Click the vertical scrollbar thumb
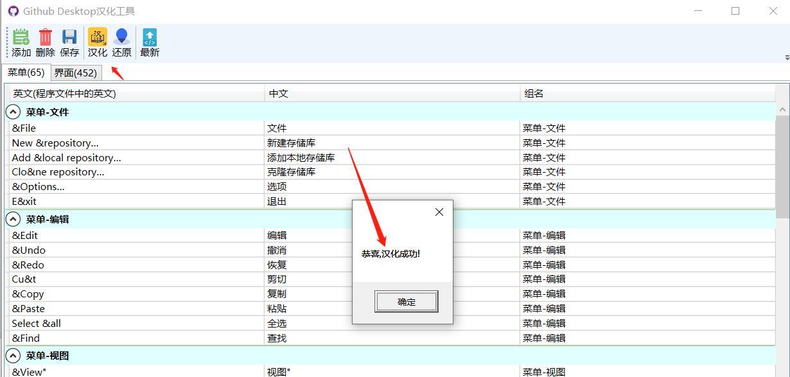The image size is (790, 377). pos(782,167)
